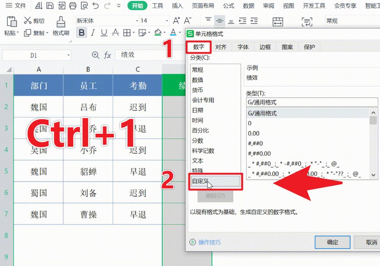This screenshot has width=380, height=266.
Task: Switch to the 边框 tab in the dialog
Action: [265, 47]
